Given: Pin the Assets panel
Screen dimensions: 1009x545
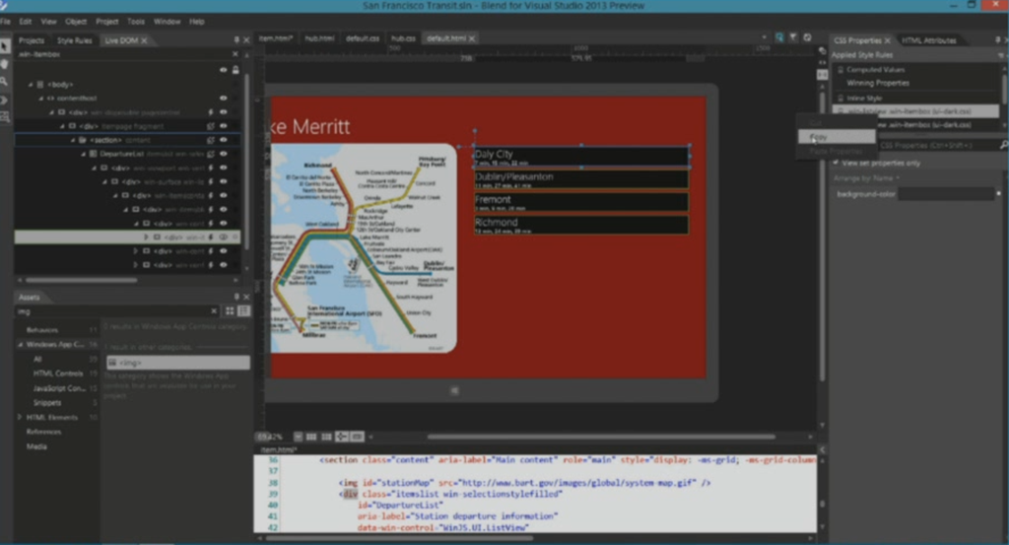Looking at the screenshot, I should [236, 297].
